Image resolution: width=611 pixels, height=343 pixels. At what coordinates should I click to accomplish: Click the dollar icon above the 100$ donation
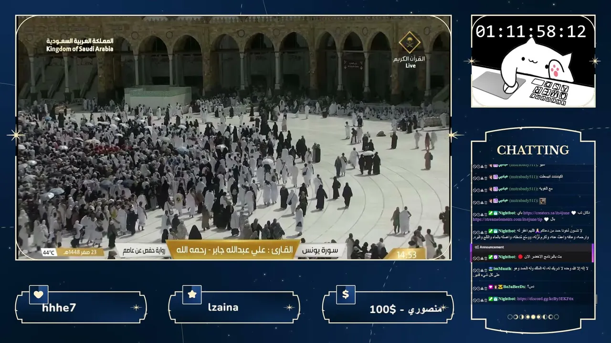pyautogui.click(x=346, y=294)
